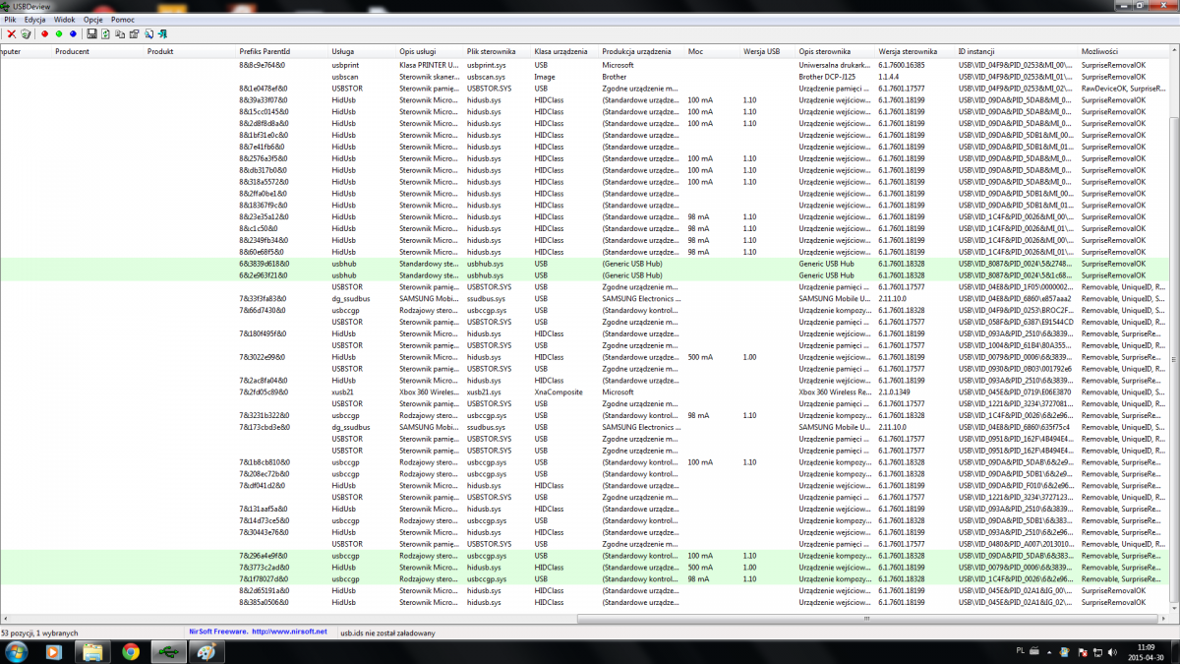Click the copy toolbar icon
Screen dimensions: 1180x664
[x=118, y=33]
